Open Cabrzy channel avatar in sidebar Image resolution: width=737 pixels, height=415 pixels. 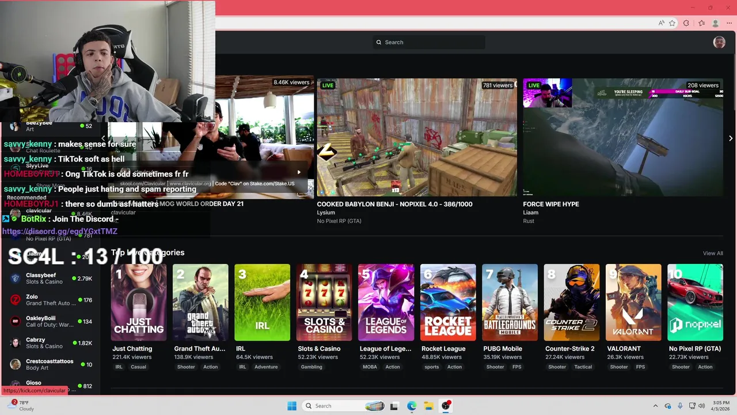point(16,343)
